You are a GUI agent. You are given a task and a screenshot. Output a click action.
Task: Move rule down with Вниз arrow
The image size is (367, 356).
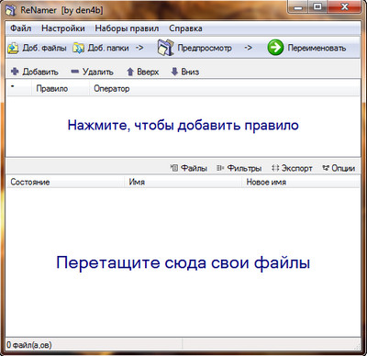tap(174, 72)
